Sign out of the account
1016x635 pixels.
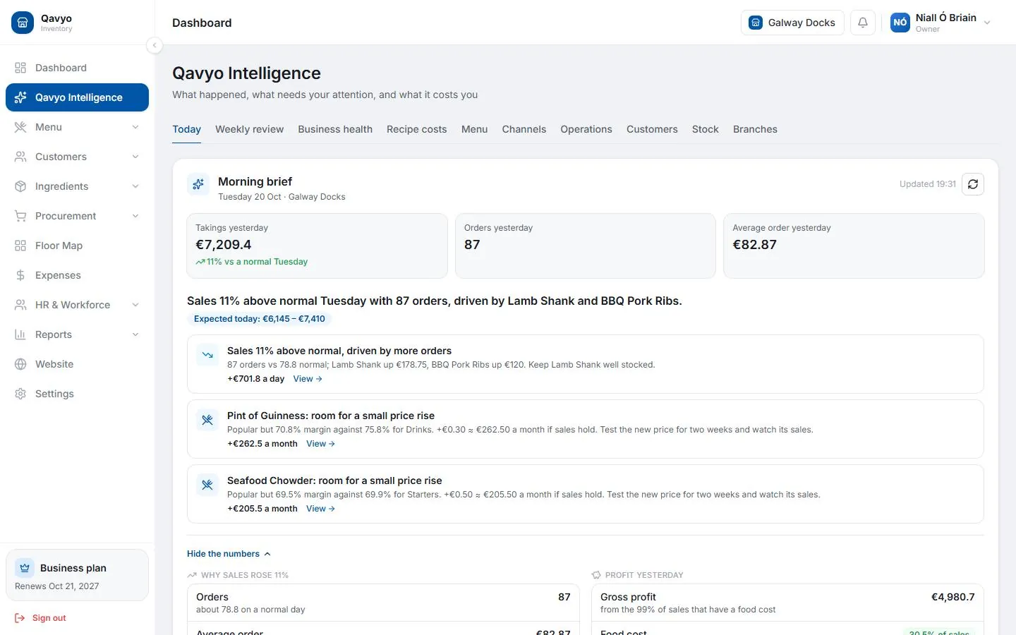[x=40, y=618]
